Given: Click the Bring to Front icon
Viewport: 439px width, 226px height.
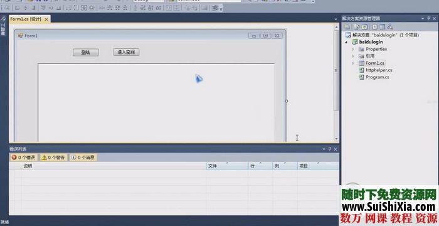Looking at the screenshot, I should (x=187, y=8).
